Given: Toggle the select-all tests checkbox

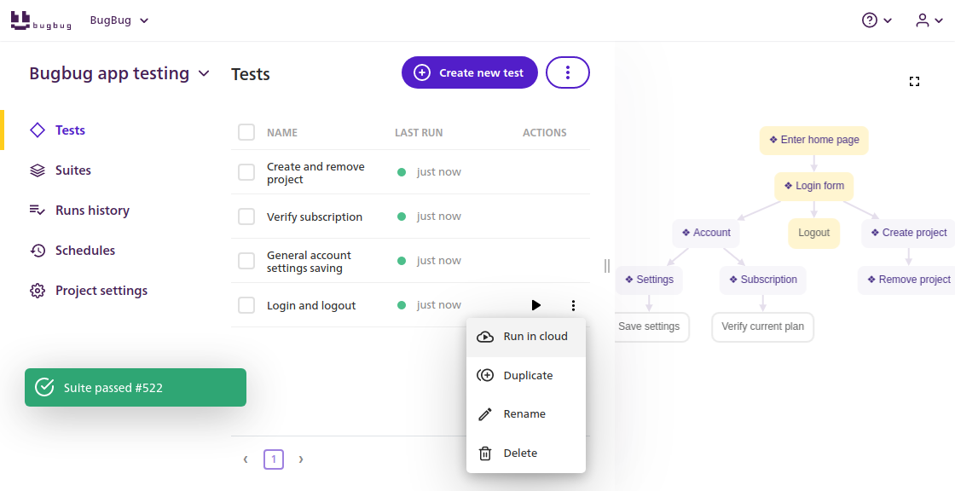Looking at the screenshot, I should (x=246, y=132).
